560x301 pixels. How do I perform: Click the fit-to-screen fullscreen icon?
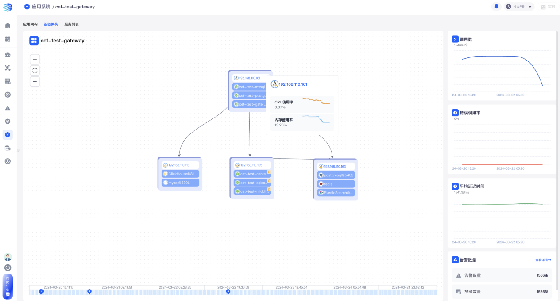(35, 70)
